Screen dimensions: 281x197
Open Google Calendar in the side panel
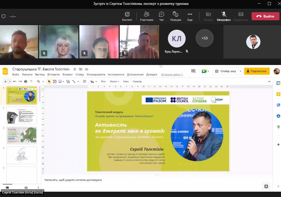click(x=278, y=83)
